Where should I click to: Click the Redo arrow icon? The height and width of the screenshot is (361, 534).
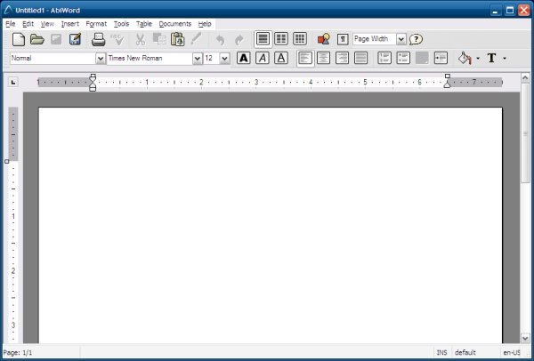click(239, 40)
